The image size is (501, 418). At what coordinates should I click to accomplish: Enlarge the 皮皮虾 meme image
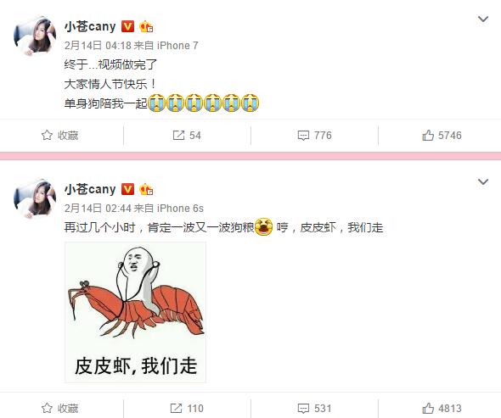click(x=136, y=312)
